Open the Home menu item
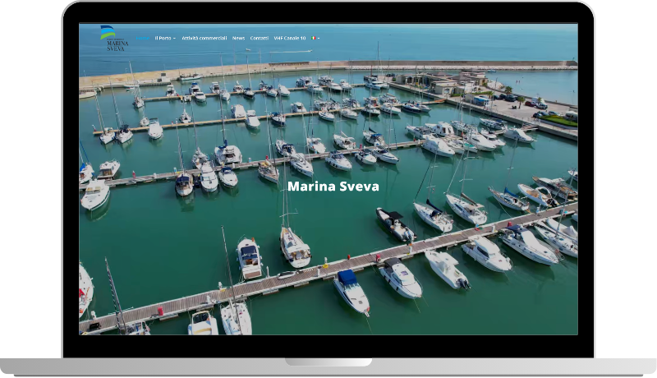Image resolution: width=657 pixels, height=378 pixels. coord(142,38)
